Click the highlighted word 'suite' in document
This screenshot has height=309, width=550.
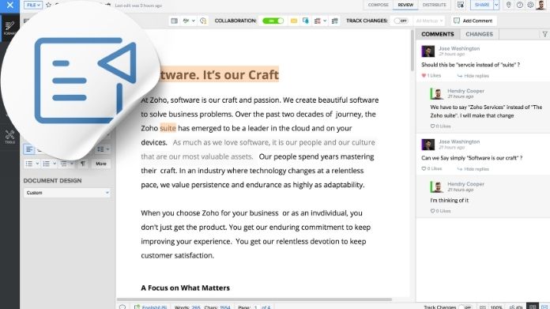click(x=168, y=128)
